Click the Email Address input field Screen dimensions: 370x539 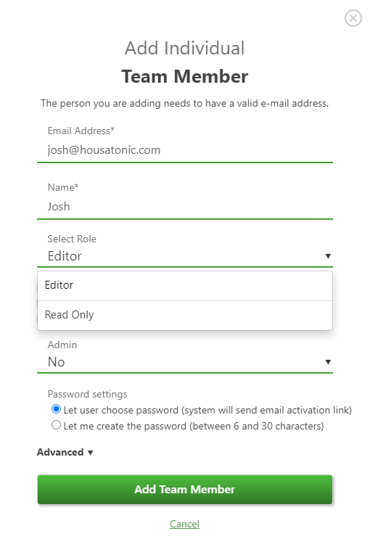tap(185, 150)
